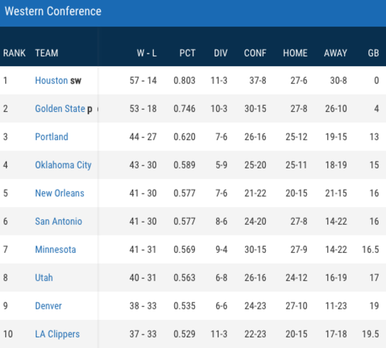Click the HOME record column header
The height and width of the screenshot is (348, 386).
(295, 53)
